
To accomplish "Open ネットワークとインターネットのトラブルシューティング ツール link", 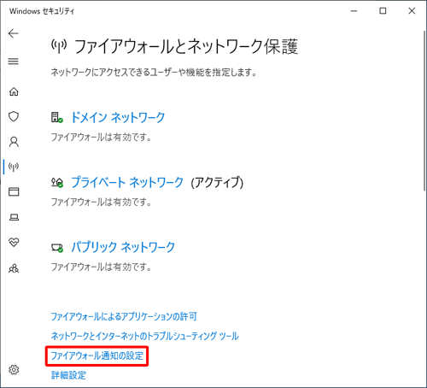I will 144,336.
